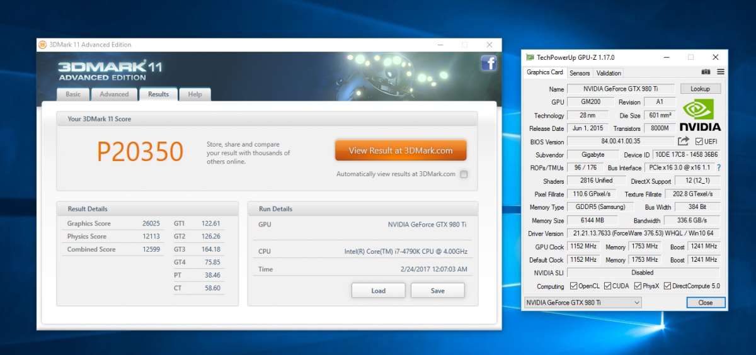Viewport: 756px width, 355px height.
Task: Save BIOS with share arrow icon
Action: [x=684, y=142]
